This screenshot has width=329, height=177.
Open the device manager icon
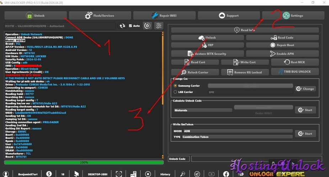point(133,174)
